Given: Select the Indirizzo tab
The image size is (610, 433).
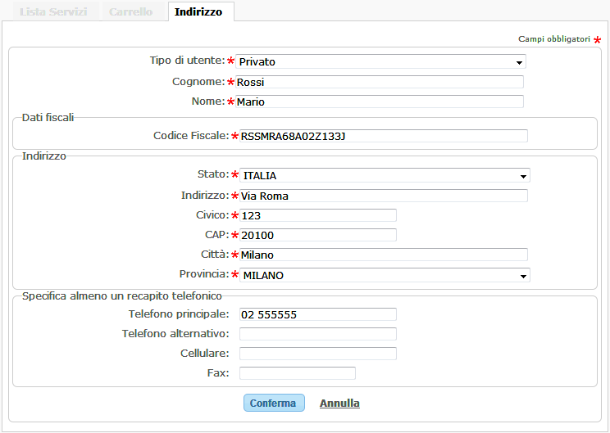Looking at the screenshot, I should (x=198, y=12).
